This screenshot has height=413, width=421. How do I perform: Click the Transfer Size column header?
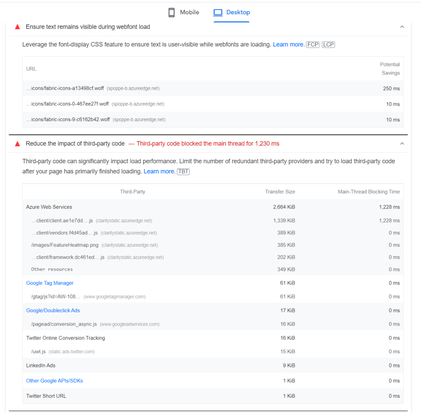pyautogui.click(x=280, y=192)
